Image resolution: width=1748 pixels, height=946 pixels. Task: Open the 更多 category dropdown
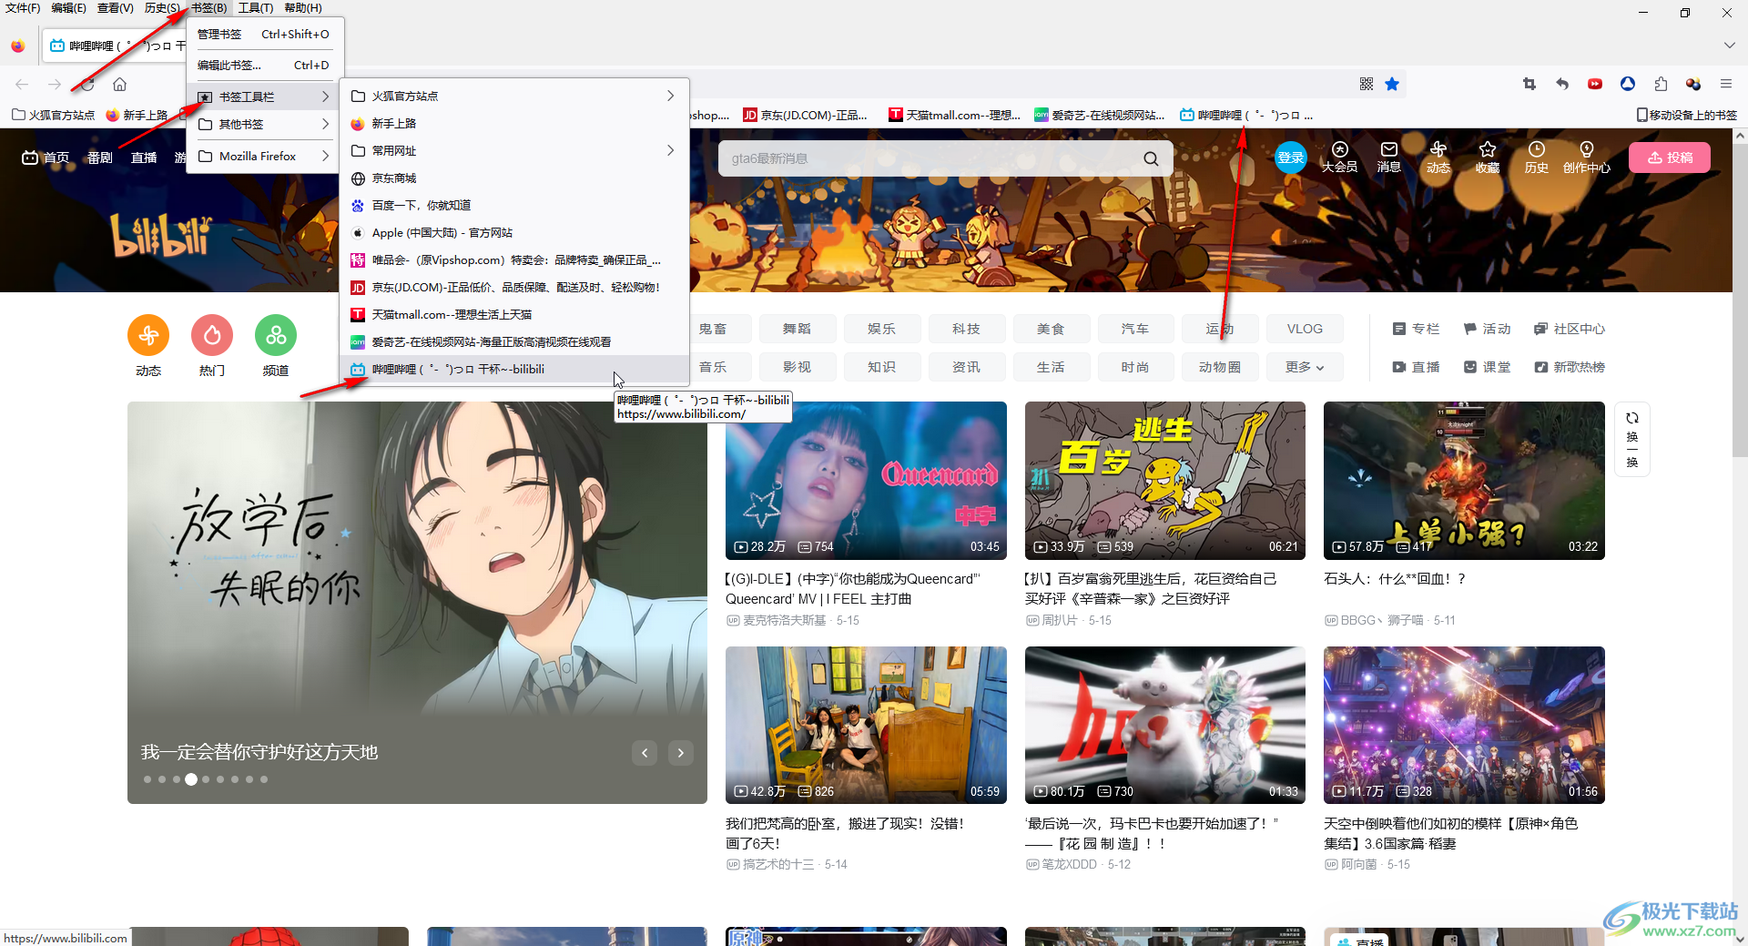(1305, 367)
